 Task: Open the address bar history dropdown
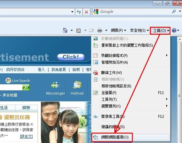pyautogui.click(x=72, y=12)
